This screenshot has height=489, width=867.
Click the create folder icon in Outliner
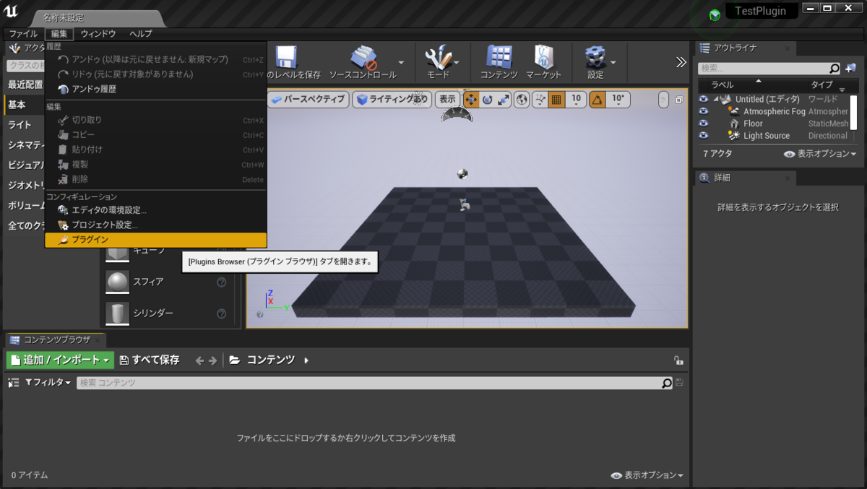click(850, 68)
